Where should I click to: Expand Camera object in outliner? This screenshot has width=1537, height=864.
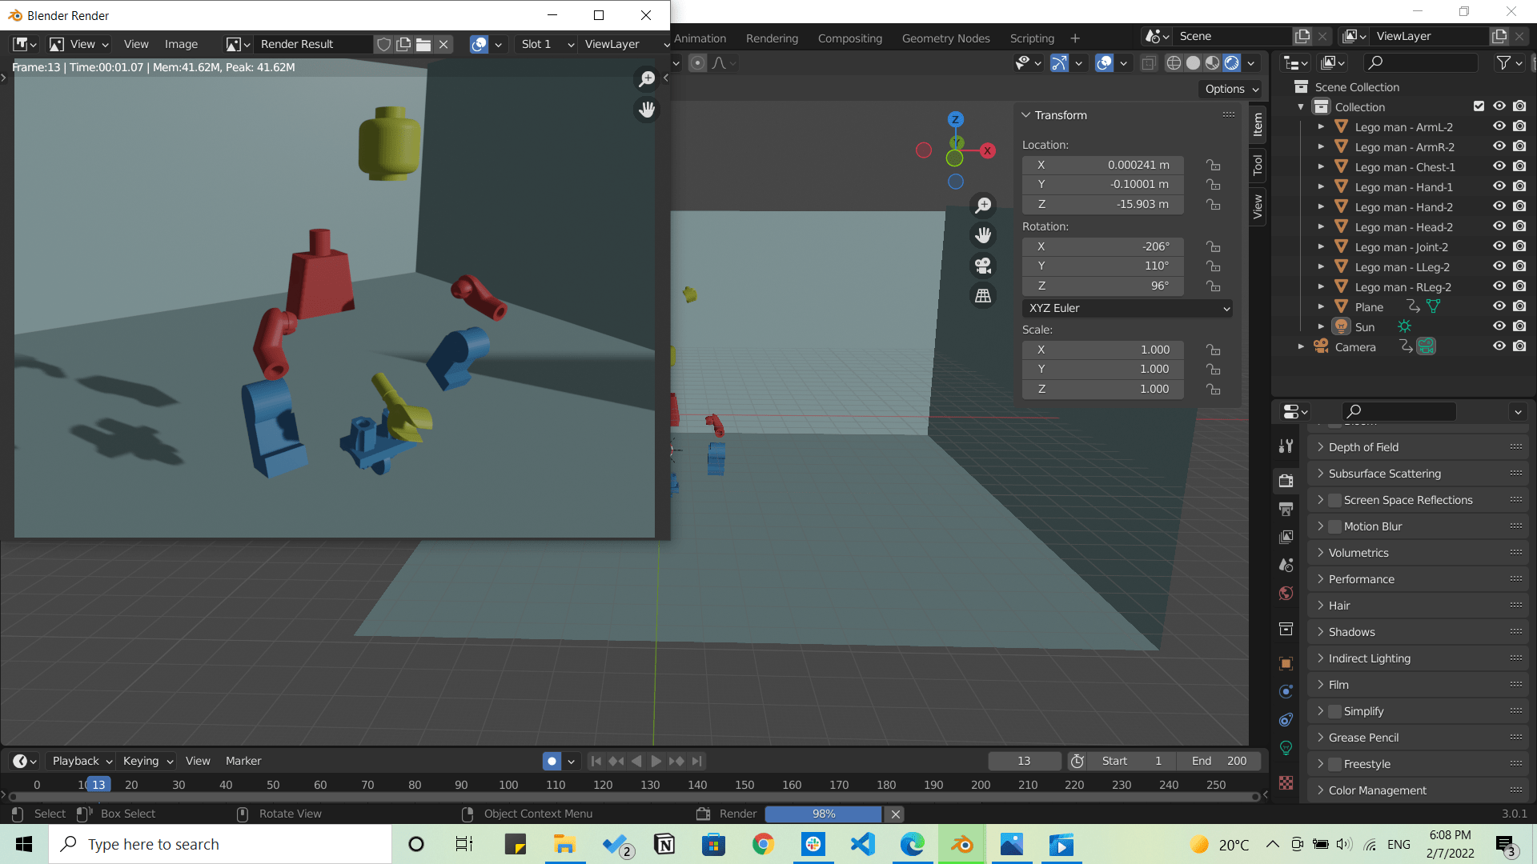click(x=1301, y=346)
